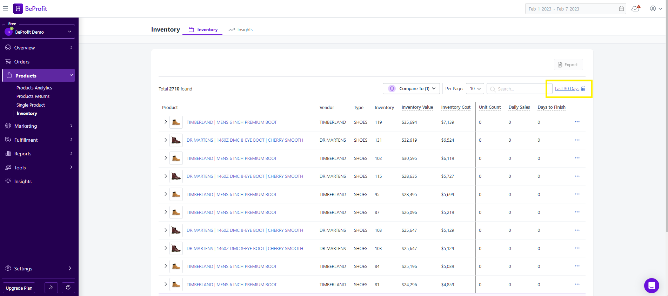Open Dr Martens product link with inventory 131

(x=245, y=140)
